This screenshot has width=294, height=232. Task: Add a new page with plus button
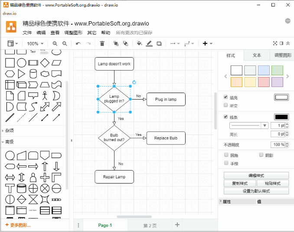177,225
